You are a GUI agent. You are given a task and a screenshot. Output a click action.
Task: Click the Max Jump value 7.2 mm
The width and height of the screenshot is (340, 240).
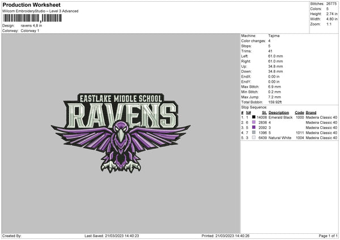click(274, 97)
